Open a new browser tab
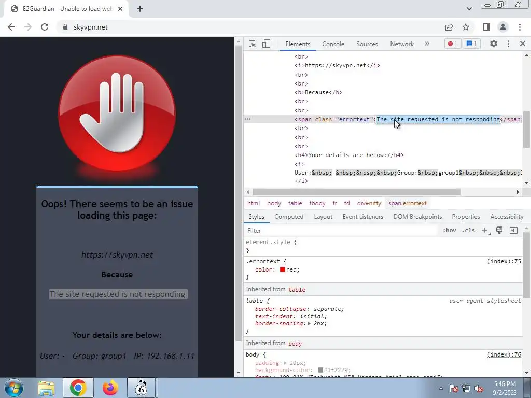Screen dimensions: 531x398 coord(140,9)
